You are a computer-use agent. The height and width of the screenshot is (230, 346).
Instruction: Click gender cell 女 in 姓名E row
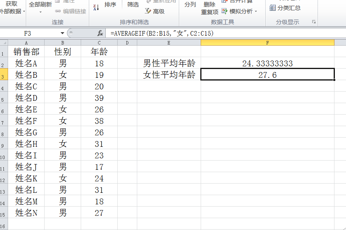[x=63, y=109]
